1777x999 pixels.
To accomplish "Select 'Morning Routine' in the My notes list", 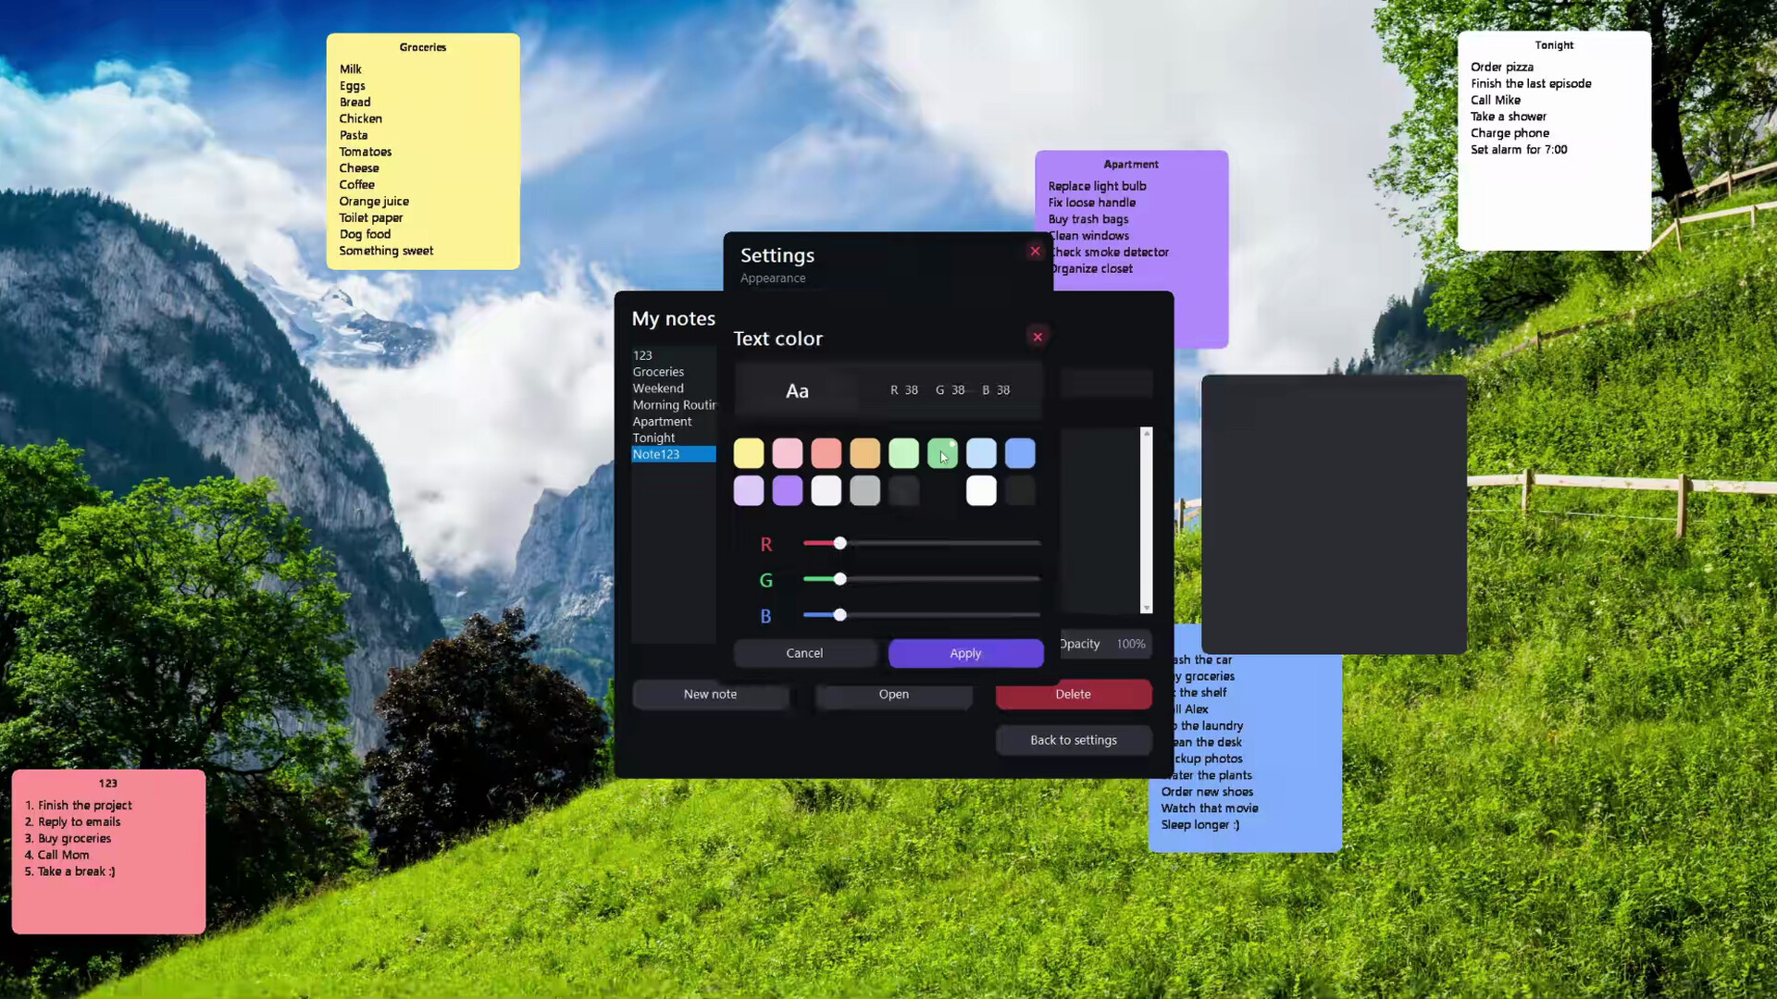I will (x=674, y=405).
